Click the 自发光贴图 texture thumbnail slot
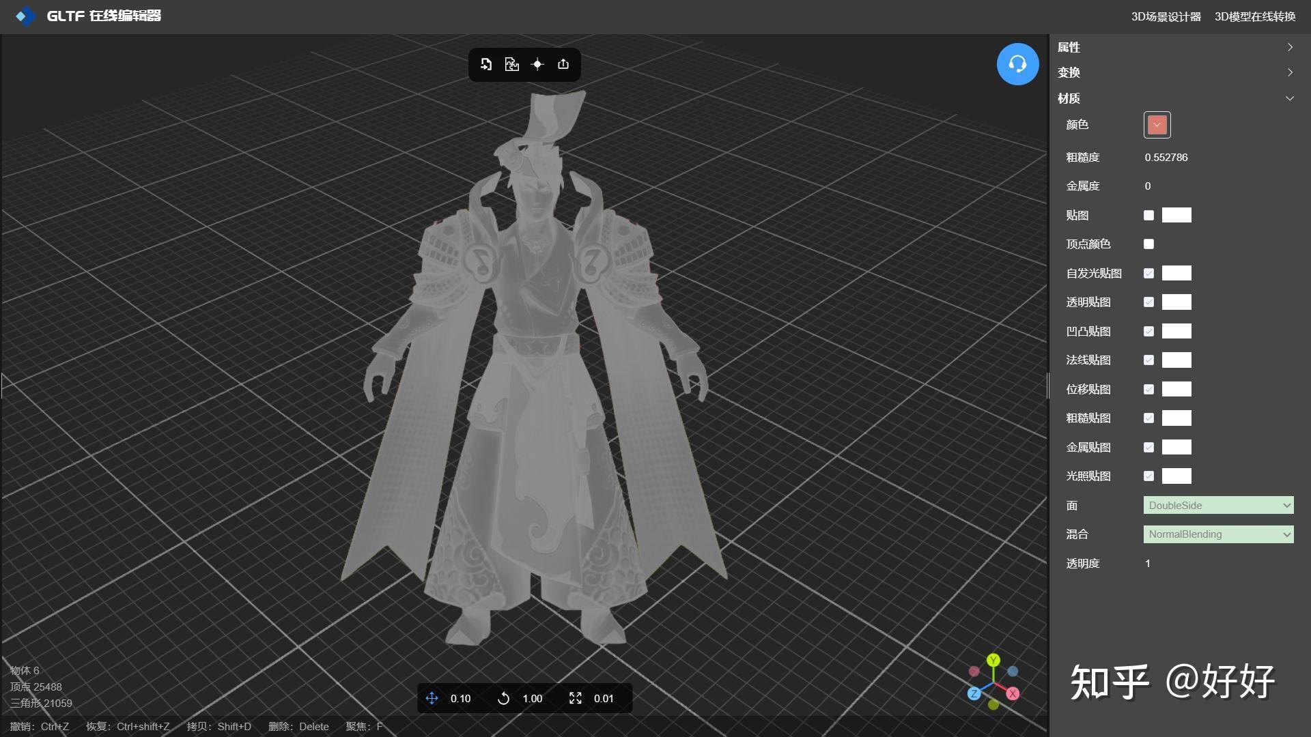This screenshot has width=1311, height=737. click(1176, 273)
